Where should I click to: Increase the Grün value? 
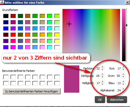point(123,74)
